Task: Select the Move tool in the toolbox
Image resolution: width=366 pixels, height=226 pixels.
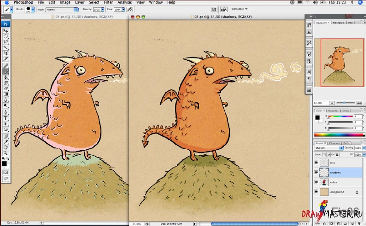Action: pos(6,30)
